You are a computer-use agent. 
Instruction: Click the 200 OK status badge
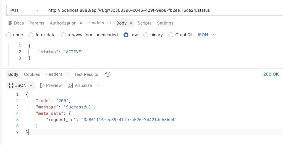[x=271, y=74]
